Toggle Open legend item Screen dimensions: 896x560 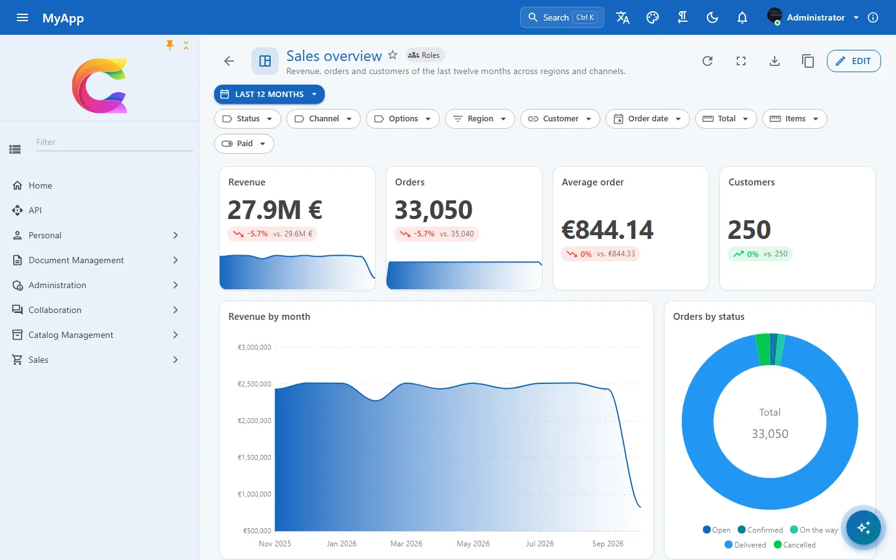click(x=716, y=530)
